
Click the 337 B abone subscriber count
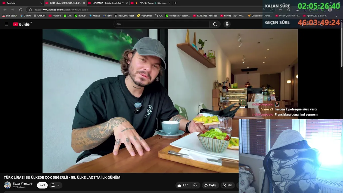(19, 187)
